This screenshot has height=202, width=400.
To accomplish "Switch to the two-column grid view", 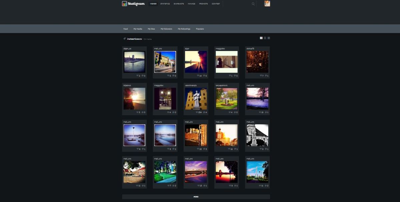I will tap(261, 38).
